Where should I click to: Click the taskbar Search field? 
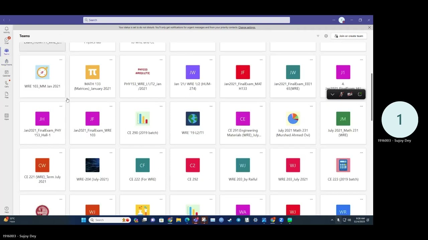[109, 220]
